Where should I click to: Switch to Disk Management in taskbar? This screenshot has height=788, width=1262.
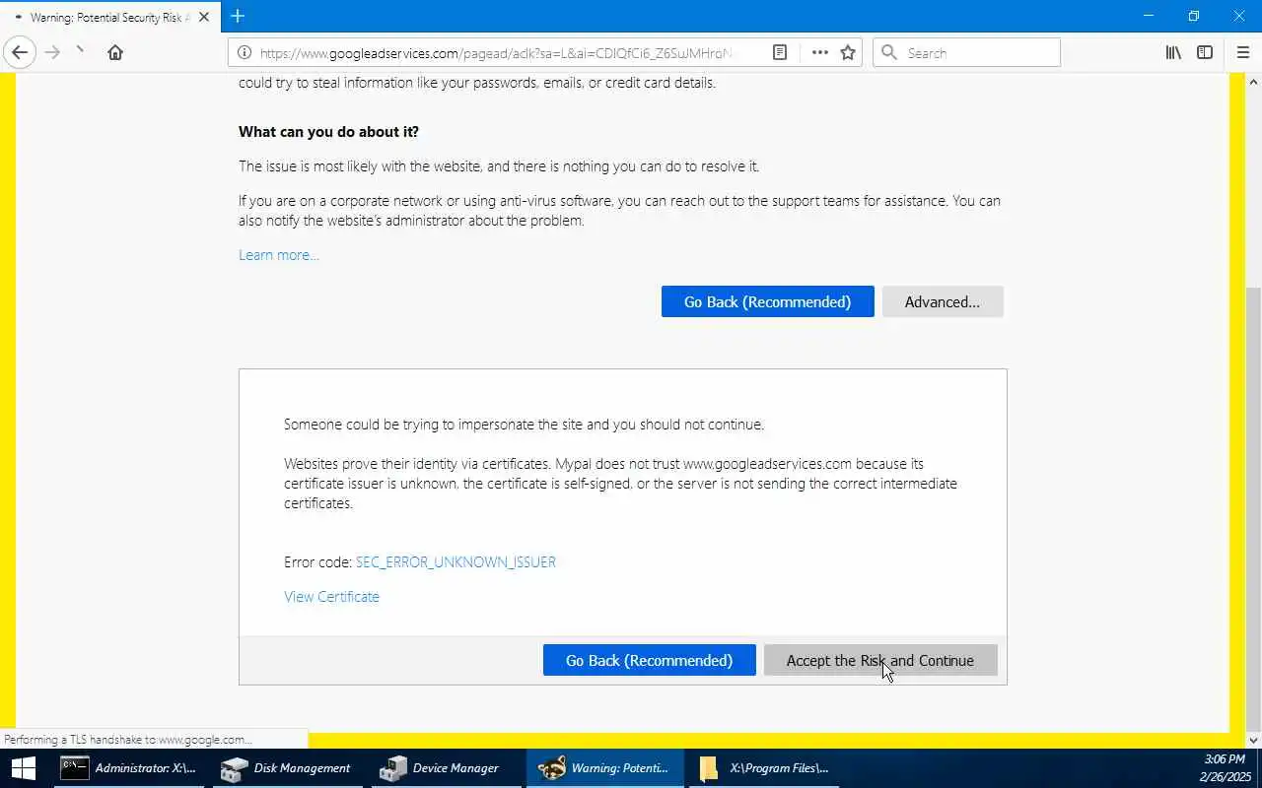287,768
